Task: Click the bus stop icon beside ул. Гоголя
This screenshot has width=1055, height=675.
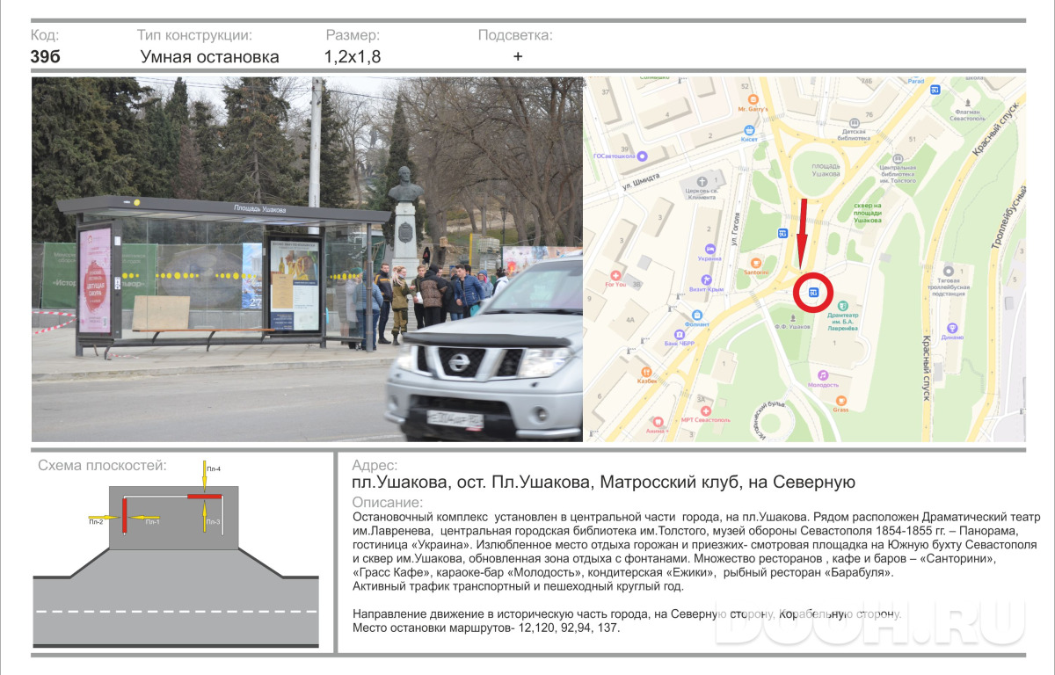Action: 782,233
